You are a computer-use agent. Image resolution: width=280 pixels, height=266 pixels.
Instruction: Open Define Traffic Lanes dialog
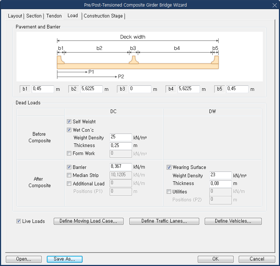[x=164, y=221]
